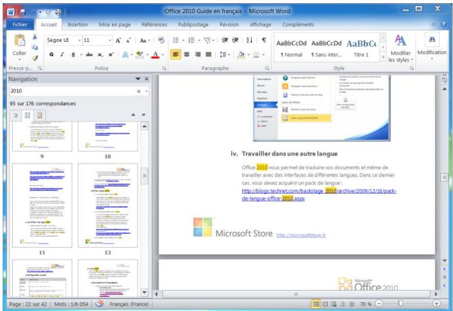Screen dimensions: 453x311
Task: Open search options dropdown in Navigation
Action: [146, 91]
